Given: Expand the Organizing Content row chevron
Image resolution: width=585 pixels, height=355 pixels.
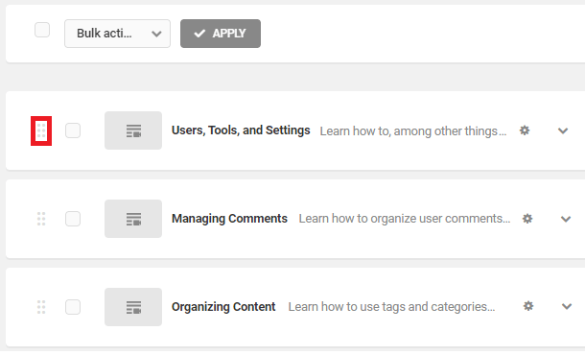Looking at the screenshot, I should click(x=567, y=306).
